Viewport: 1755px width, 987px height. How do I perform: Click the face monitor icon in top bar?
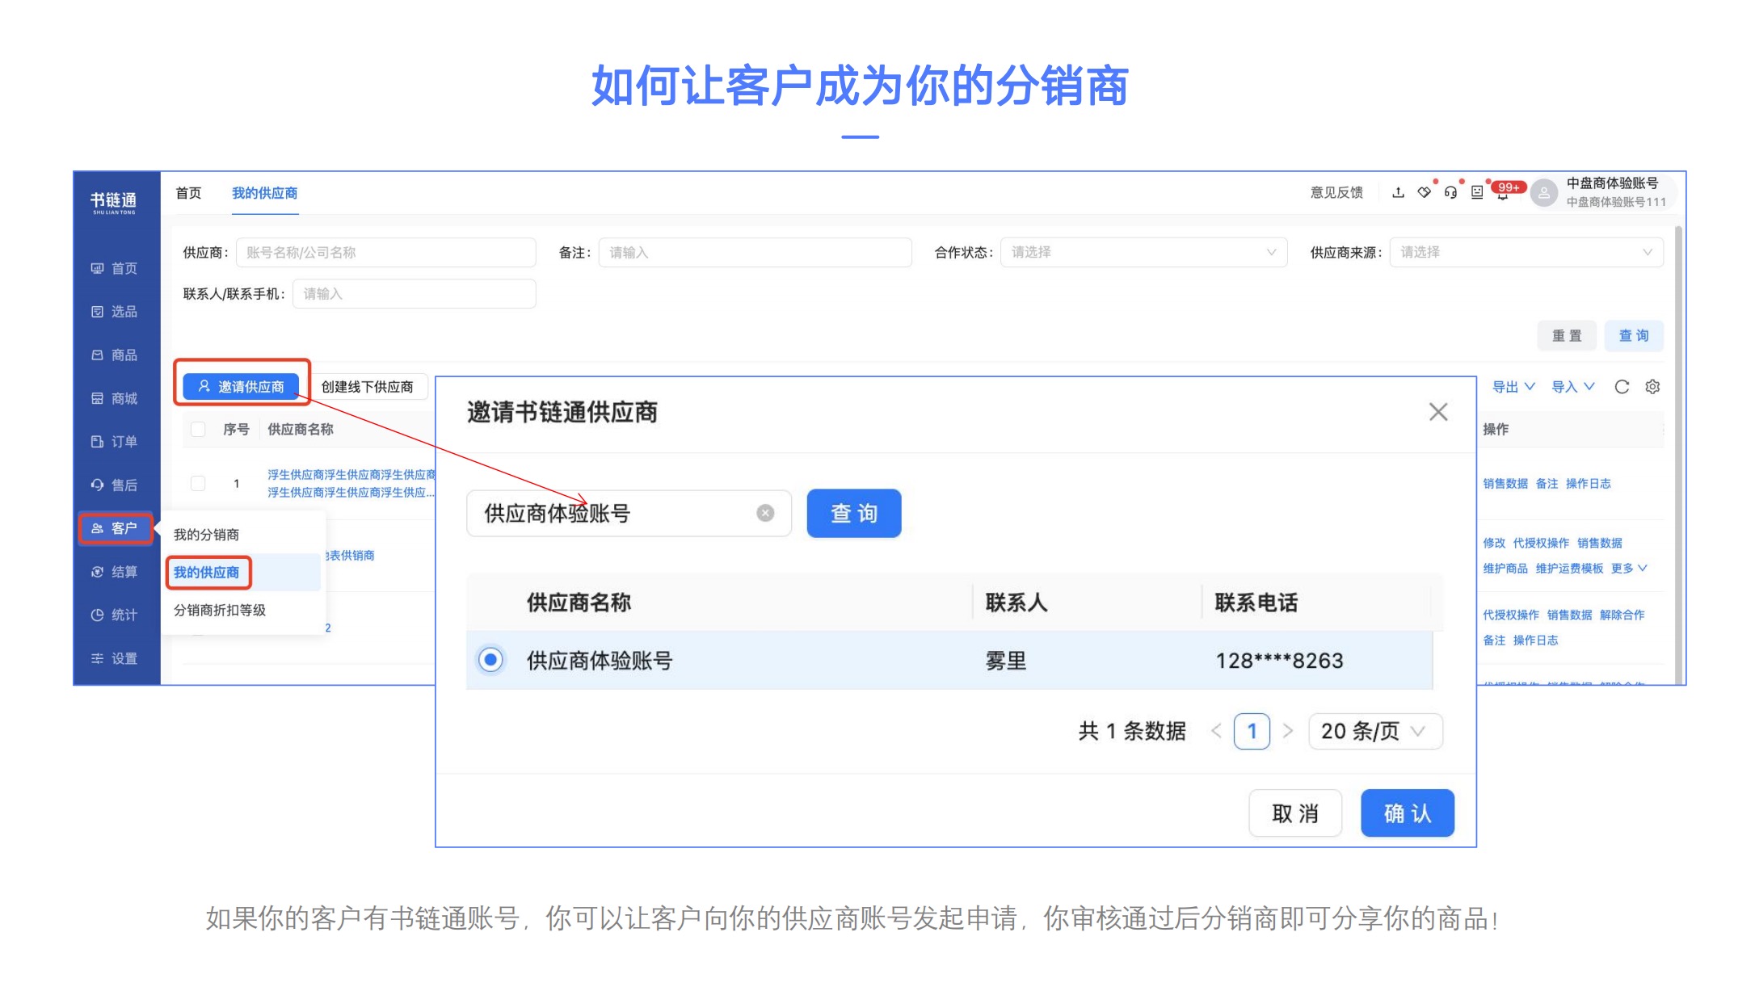pyautogui.click(x=1477, y=192)
